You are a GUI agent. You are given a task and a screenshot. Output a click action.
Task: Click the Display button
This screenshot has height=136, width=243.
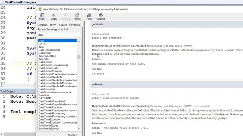click(72, 135)
